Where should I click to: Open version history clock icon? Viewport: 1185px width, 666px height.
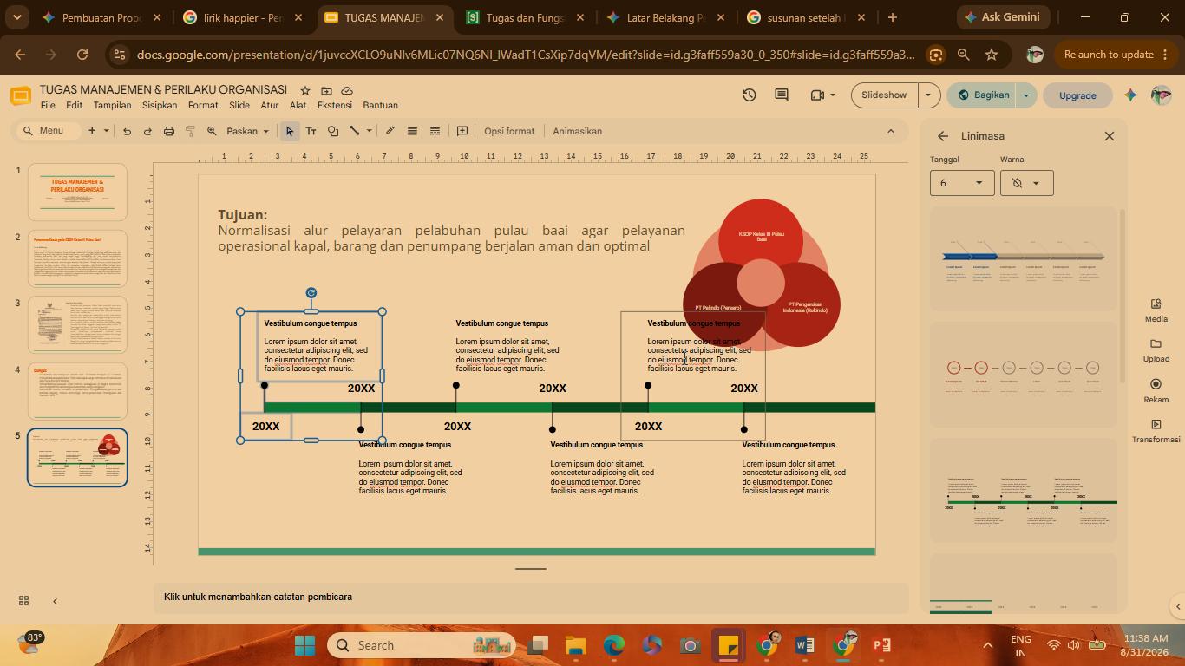coord(749,95)
